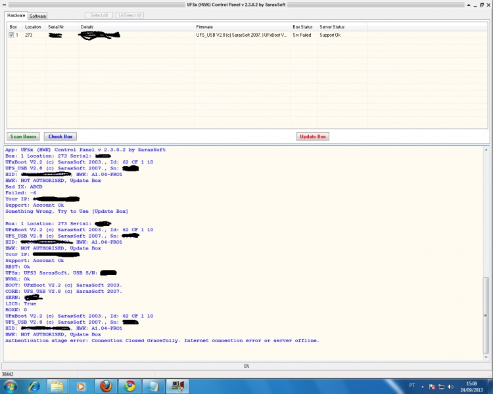493x394 pixels.
Task: Restore the window using the restore button
Action: tap(482, 5)
